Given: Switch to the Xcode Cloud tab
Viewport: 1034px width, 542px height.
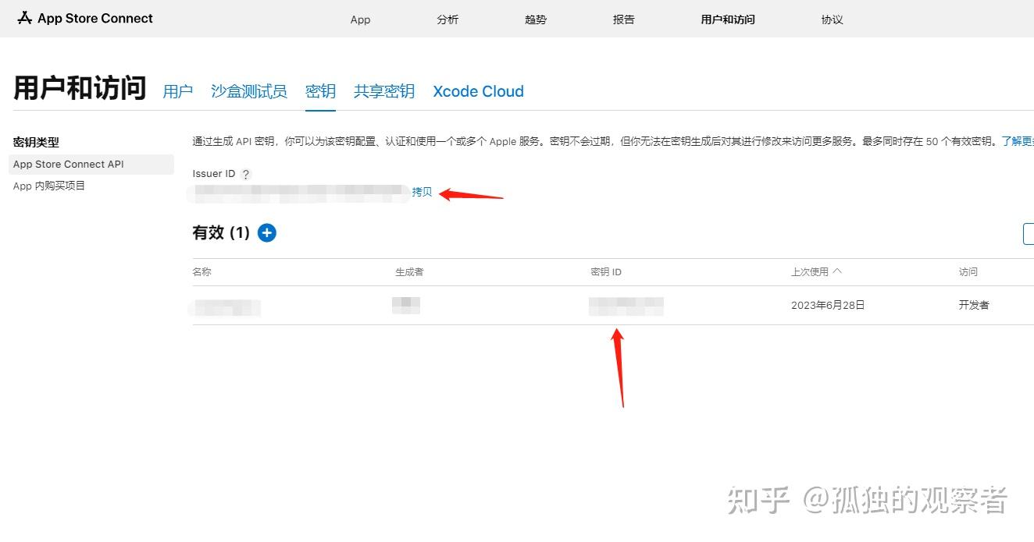Looking at the screenshot, I should coord(478,91).
